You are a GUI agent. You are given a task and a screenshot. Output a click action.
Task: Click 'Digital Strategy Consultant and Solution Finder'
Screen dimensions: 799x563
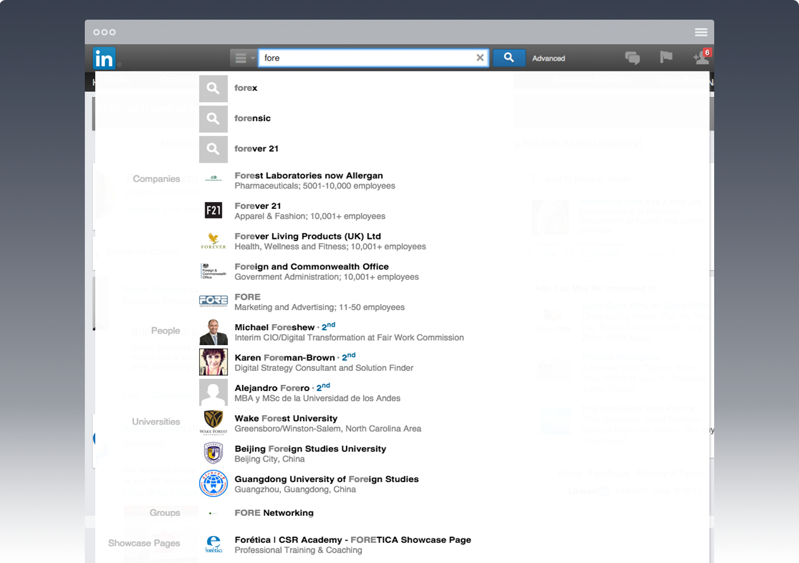[x=324, y=368]
